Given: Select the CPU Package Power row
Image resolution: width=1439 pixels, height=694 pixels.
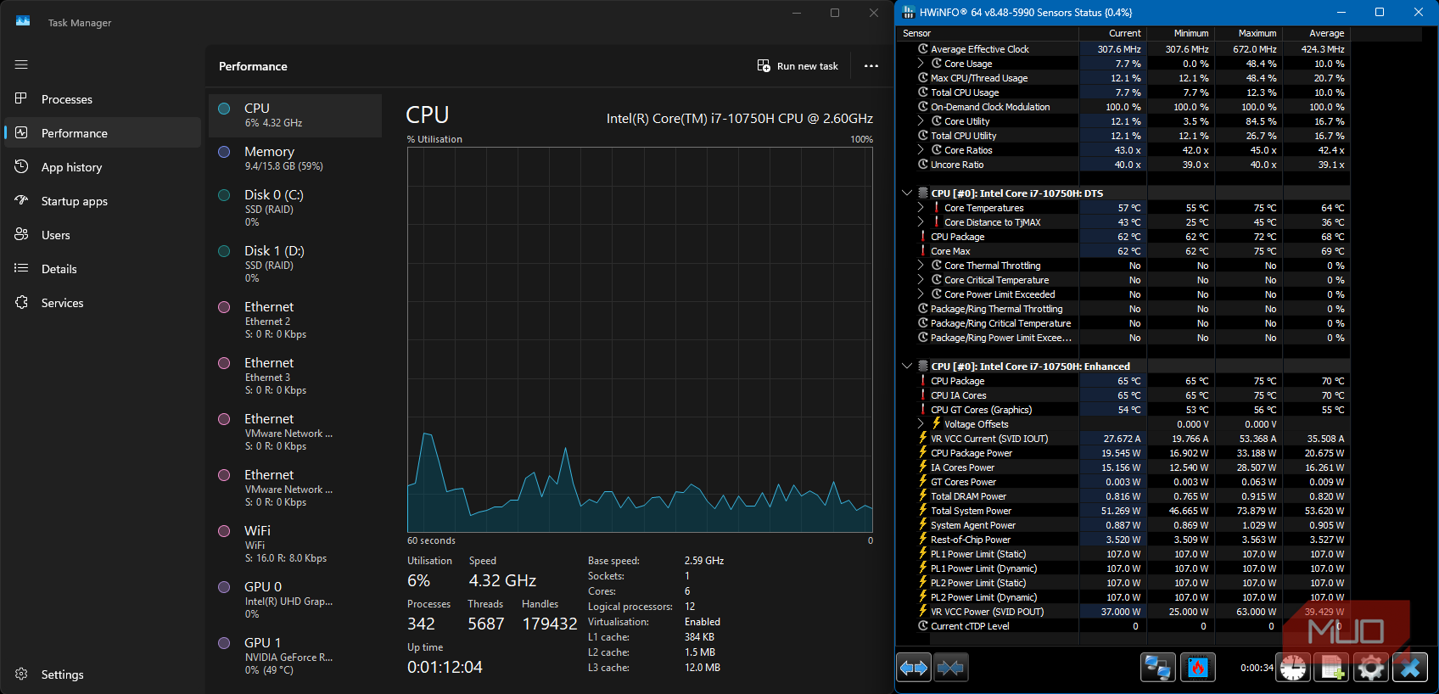Looking at the screenshot, I should [x=1123, y=453].
